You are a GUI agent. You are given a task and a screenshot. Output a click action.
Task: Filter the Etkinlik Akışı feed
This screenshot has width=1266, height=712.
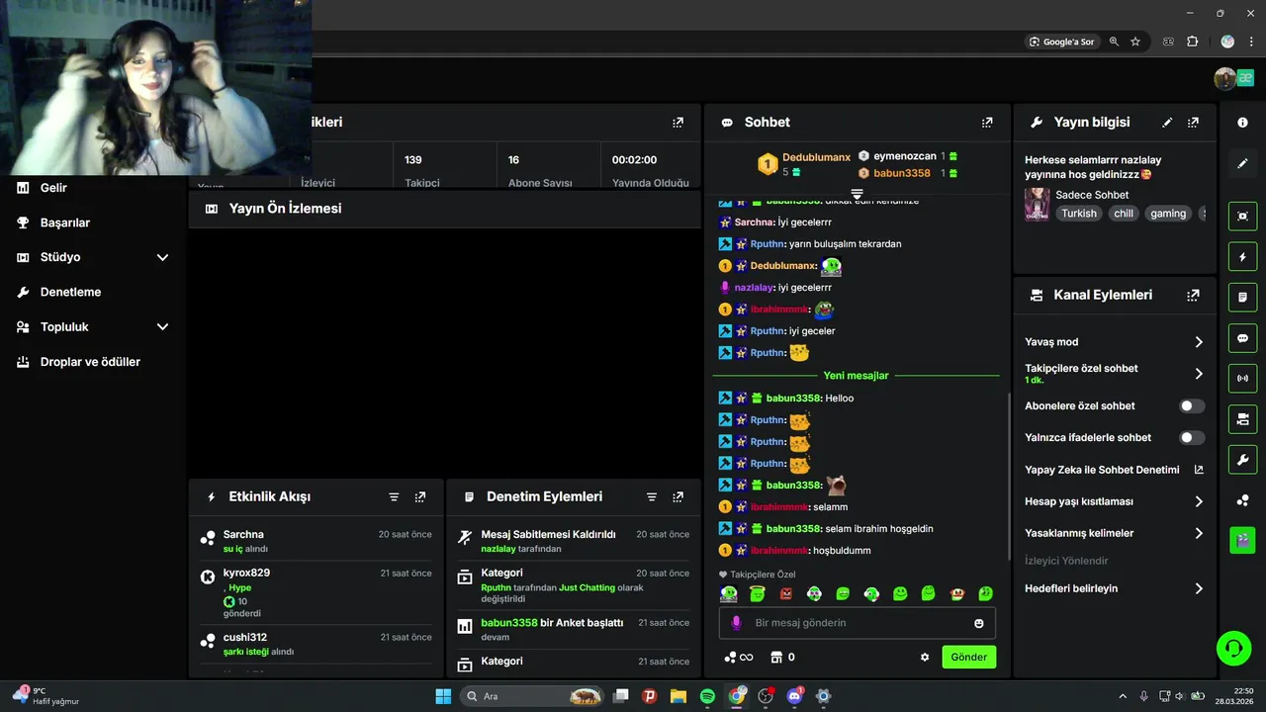click(x=394, y=496)
